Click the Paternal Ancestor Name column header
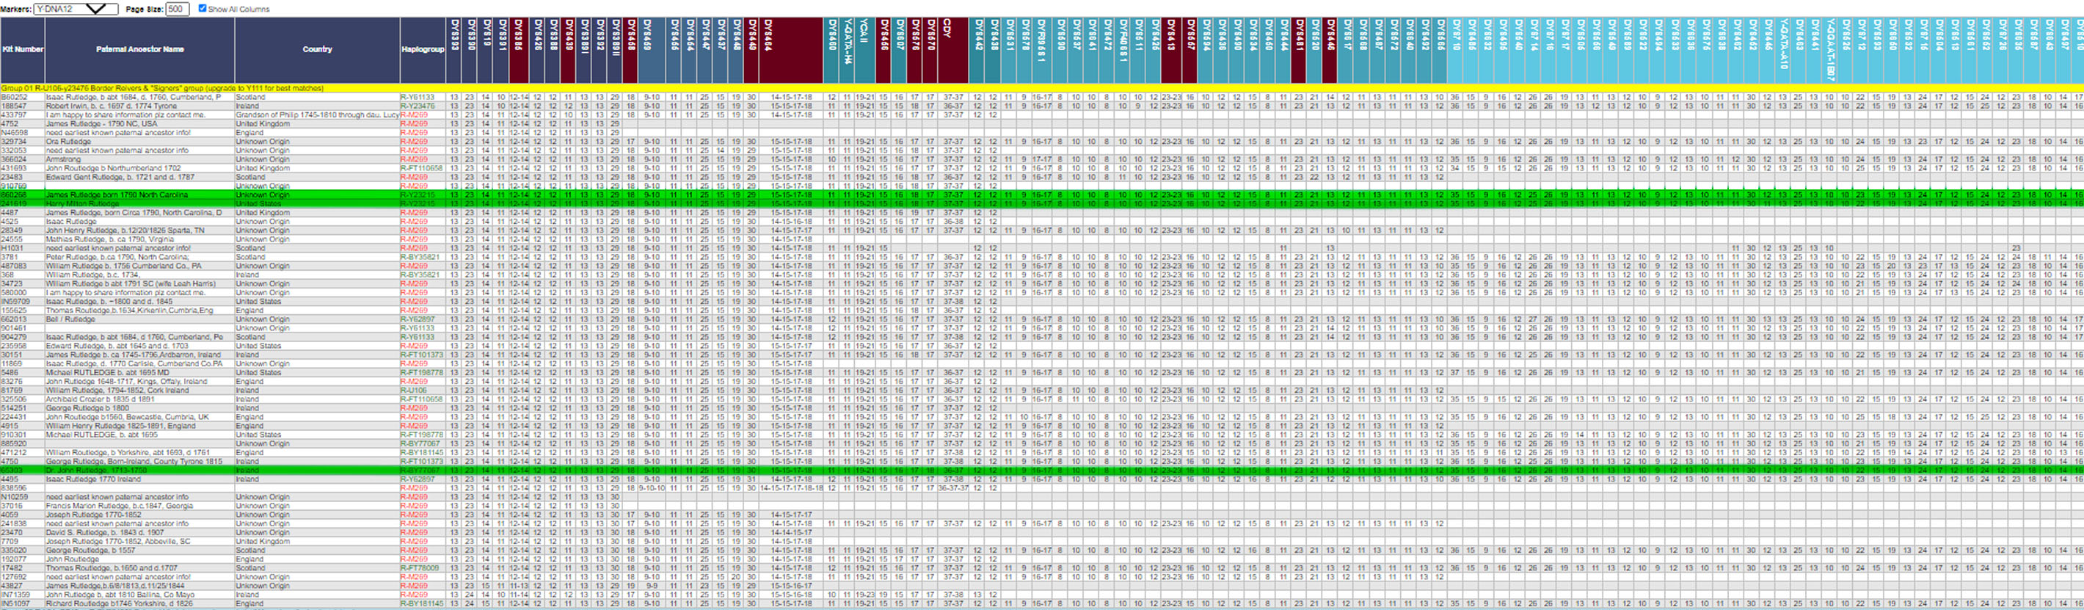This screenshot has width=2084, height=610. [140, 49]
